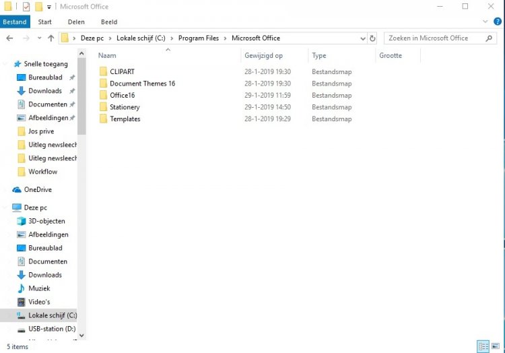This screenshot has height=353, width=505.
Task: Sort files by Gewijzigd op column
Action: click(264, 55)
